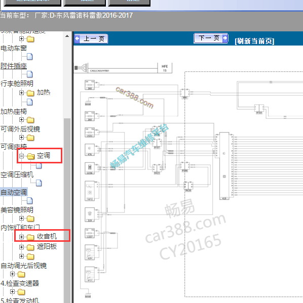The height and width of the screenshot is (303, 303).
Task: Select the 4.检查变速器 tree entry
Action: pos(20,283)
